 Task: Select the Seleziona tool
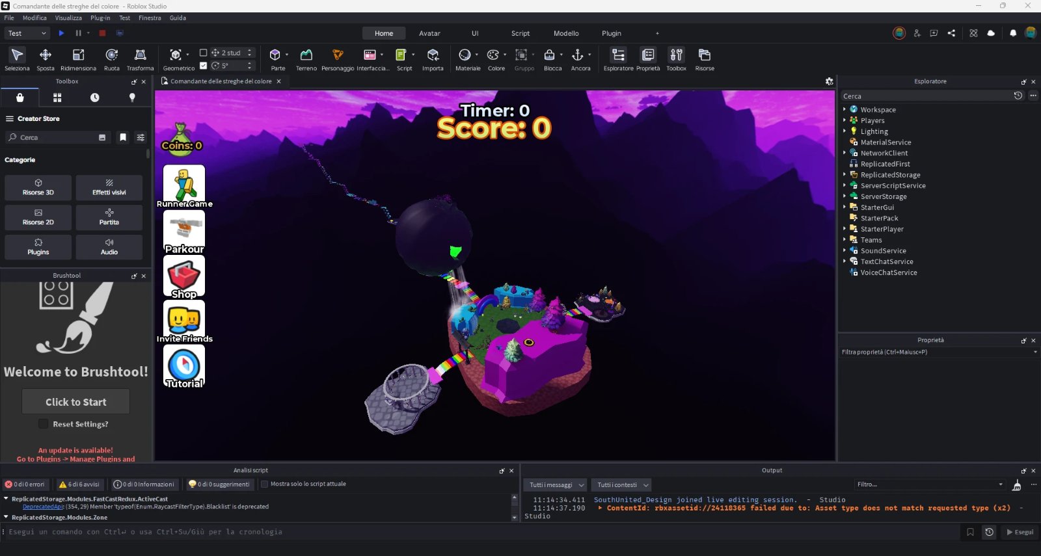click(17, 59)
